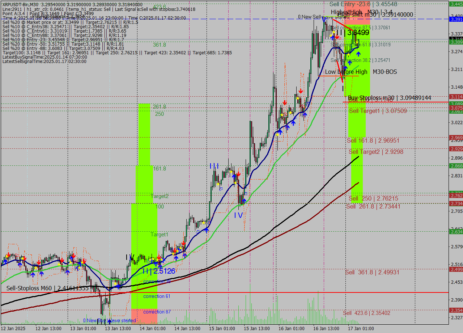463x333 pixels.
Task: Click the 'Sell correction 38.2 | 3.25471' label
Action: pos(361,60)
